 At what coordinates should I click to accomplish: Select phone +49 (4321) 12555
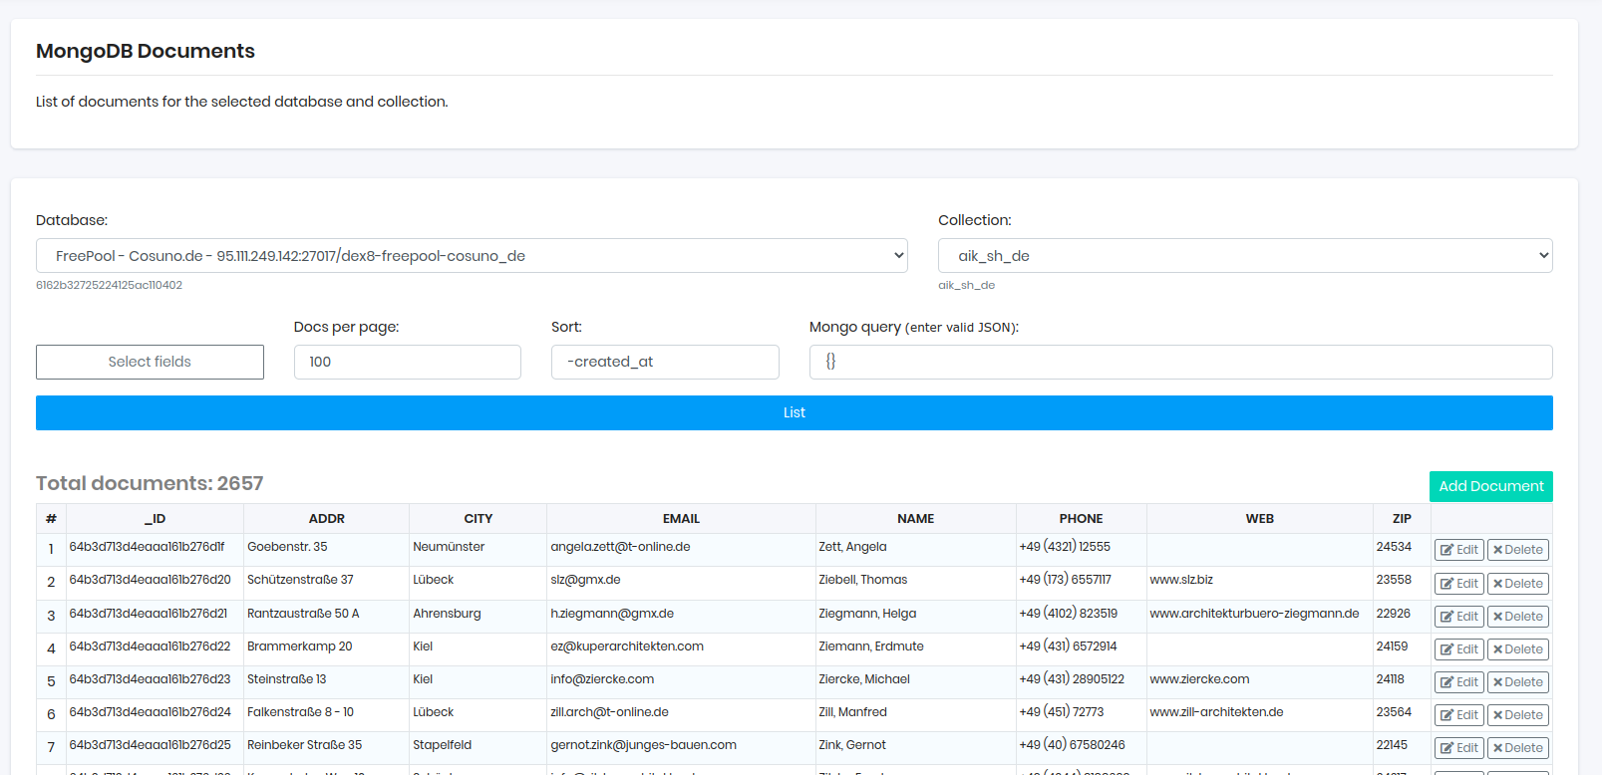[1065, 547]
